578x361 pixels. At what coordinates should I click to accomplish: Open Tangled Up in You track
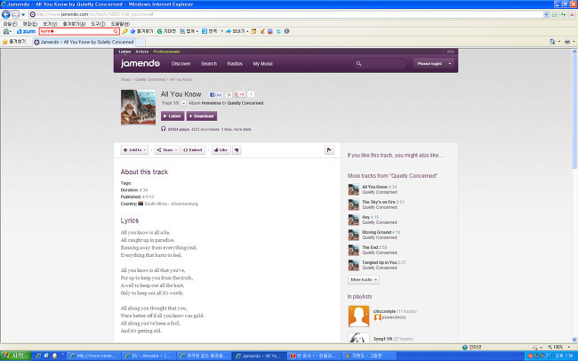(380, 262)
